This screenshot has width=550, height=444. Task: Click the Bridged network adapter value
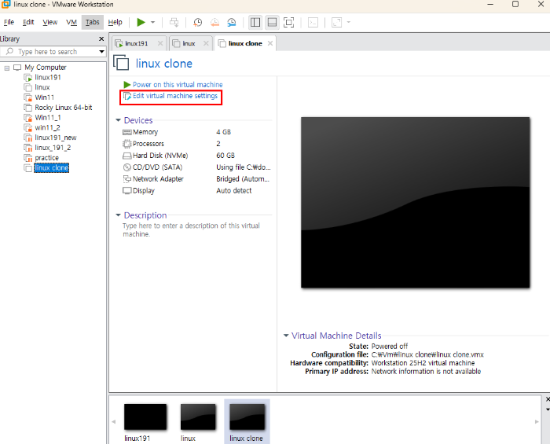coord(243,179)
